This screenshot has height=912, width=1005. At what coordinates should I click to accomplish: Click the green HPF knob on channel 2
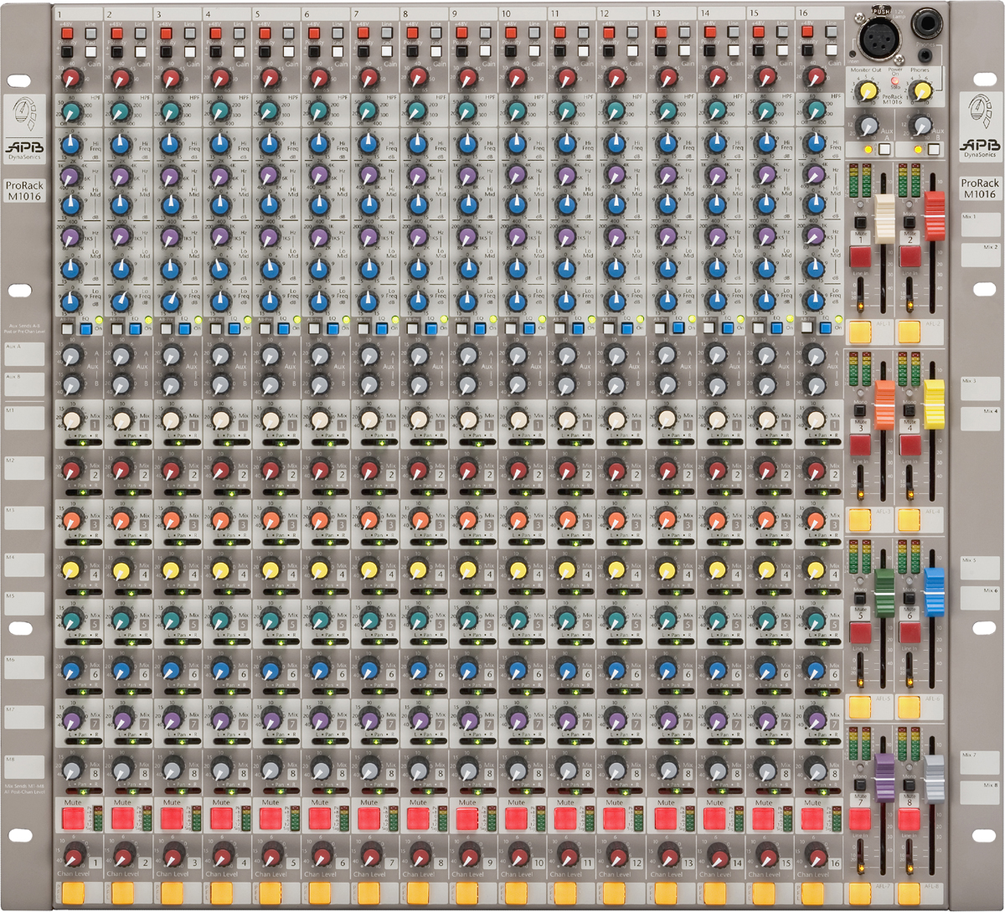pos(121,111)
